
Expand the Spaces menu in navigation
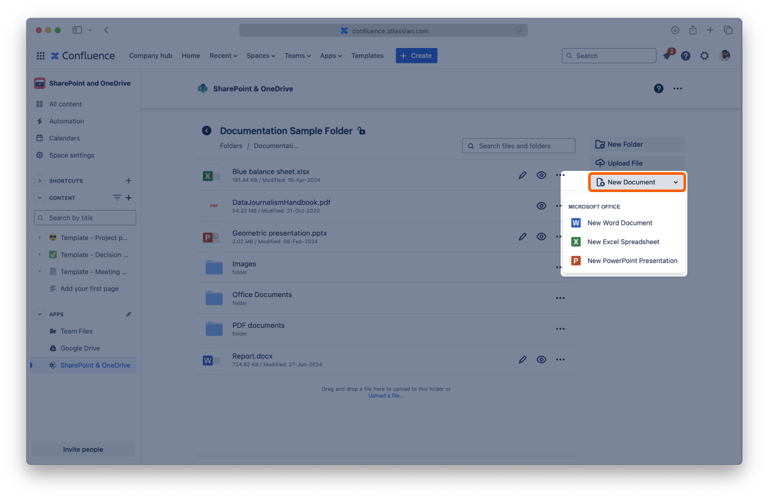(260, 56)
